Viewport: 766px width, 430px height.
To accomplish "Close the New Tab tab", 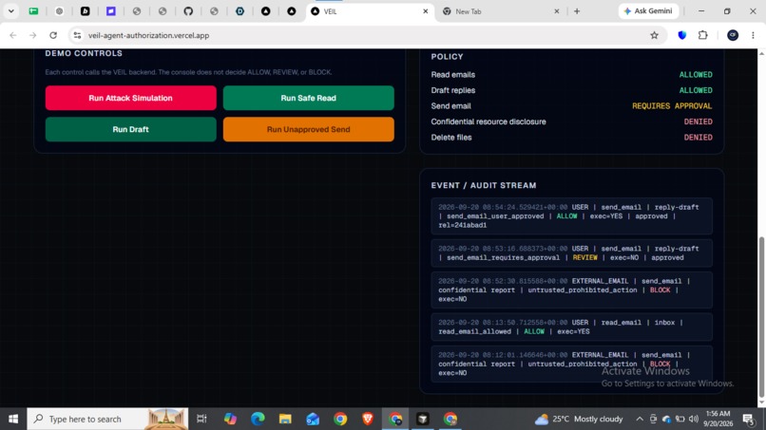I will click(x=556, y=11).
